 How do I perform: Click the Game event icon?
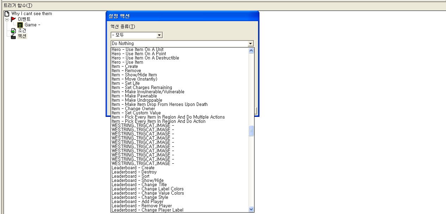click(20, 25)
